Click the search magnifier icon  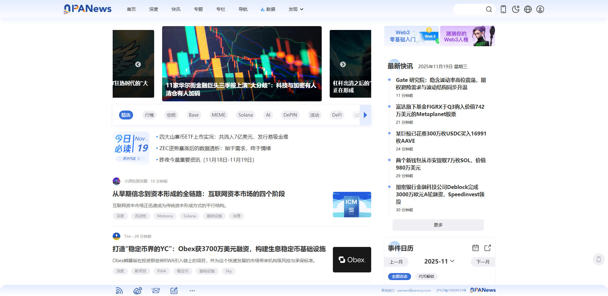(489, 9)
